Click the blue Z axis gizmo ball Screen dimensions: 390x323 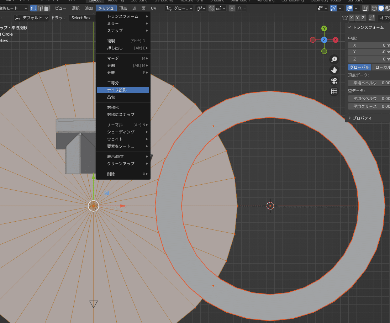(x=324, y=40)
